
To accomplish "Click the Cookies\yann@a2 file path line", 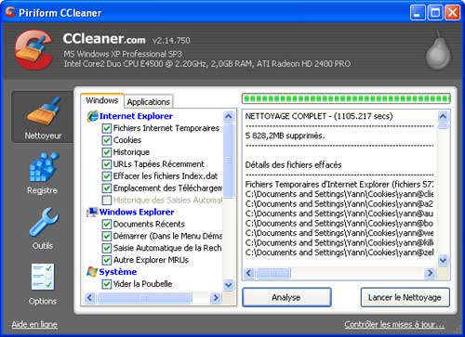I will tap(339, 204).
